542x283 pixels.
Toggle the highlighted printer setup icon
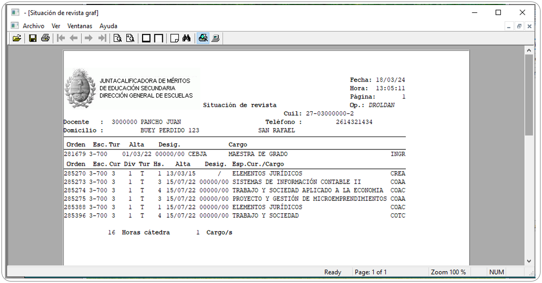click(203, 38)
